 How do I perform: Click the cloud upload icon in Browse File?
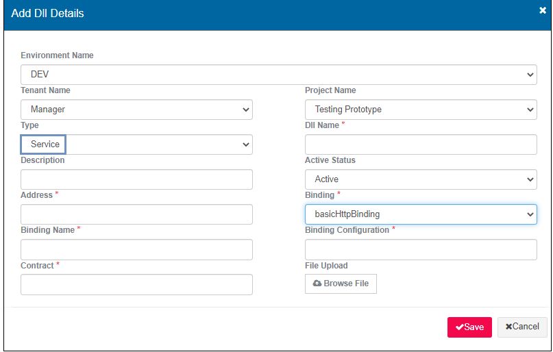(317, 284)
